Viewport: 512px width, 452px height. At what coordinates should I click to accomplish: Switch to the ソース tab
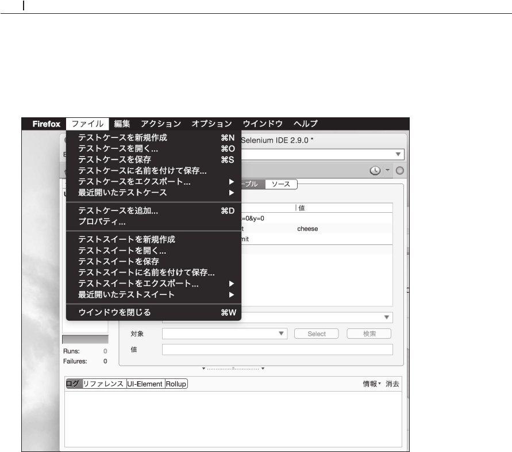[x=281, y=185]
